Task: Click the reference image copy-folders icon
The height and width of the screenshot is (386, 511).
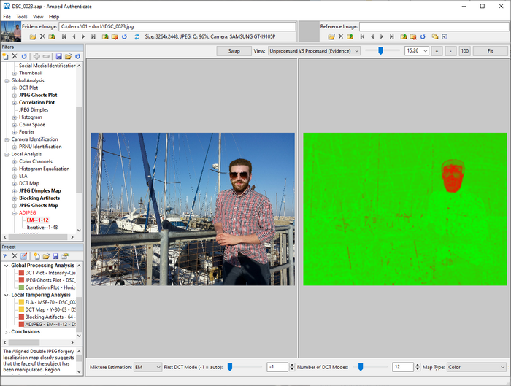Action: point(435,36)
